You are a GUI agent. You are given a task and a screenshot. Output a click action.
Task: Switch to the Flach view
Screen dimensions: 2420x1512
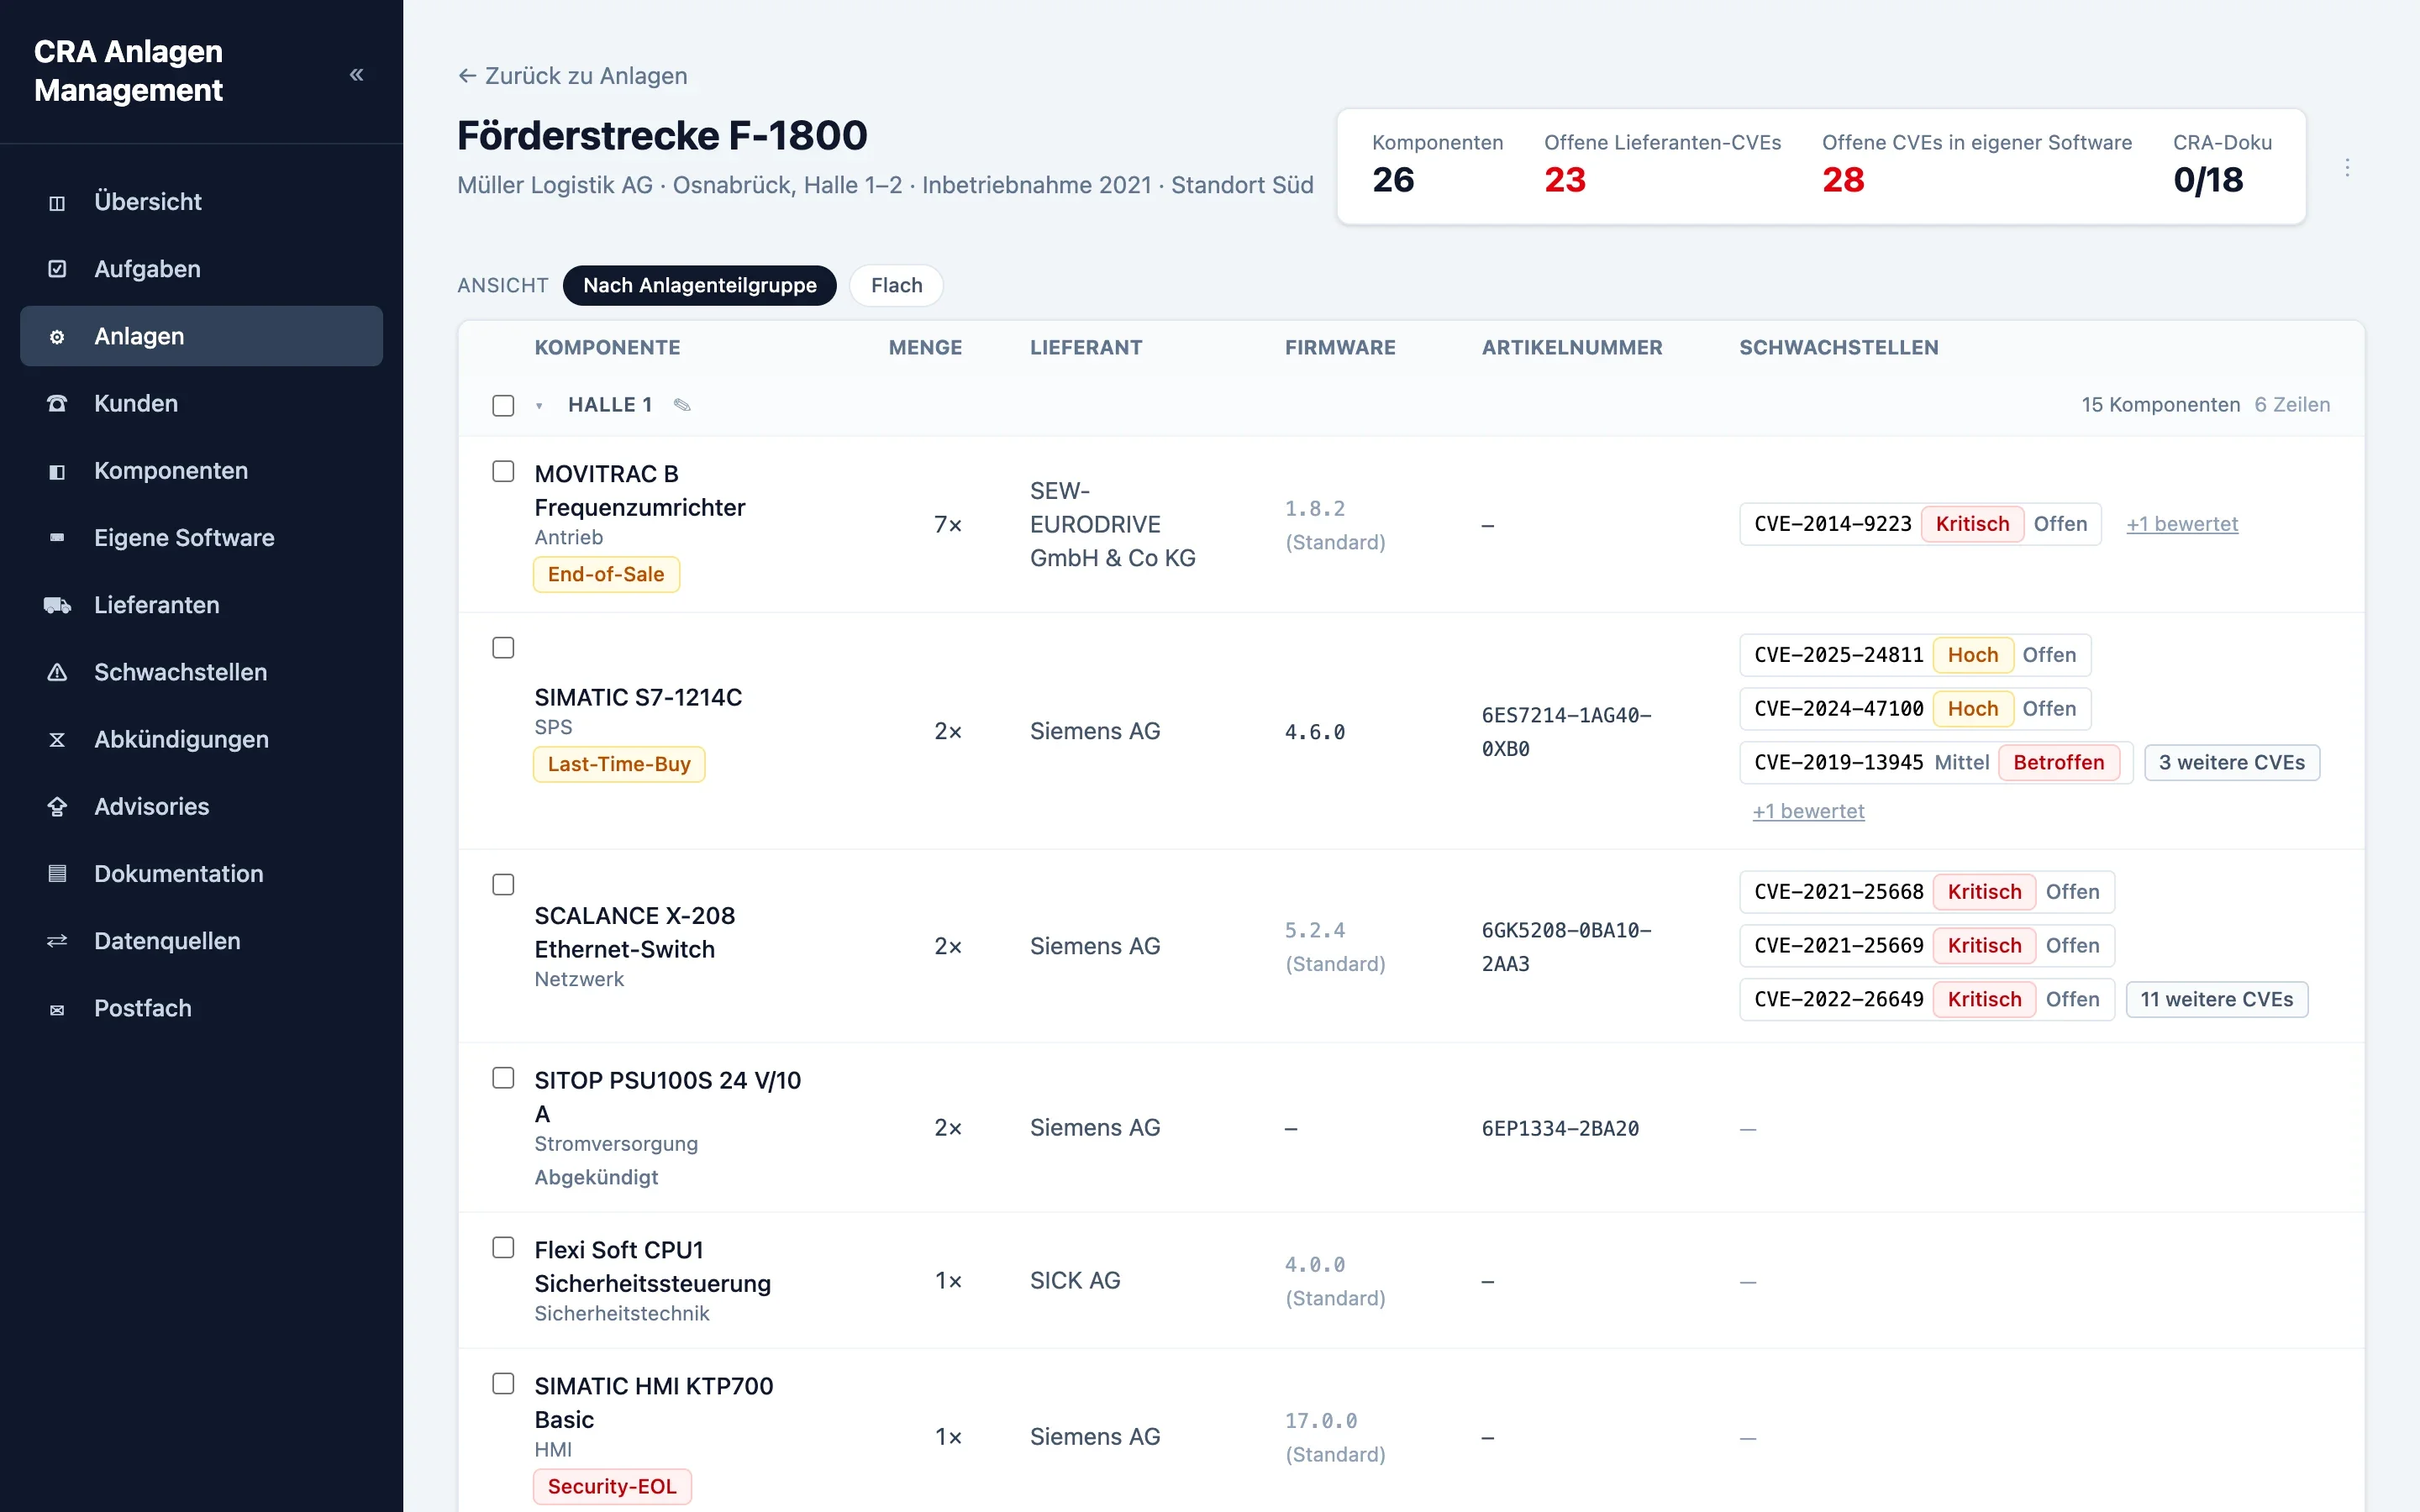pos(896,286)
